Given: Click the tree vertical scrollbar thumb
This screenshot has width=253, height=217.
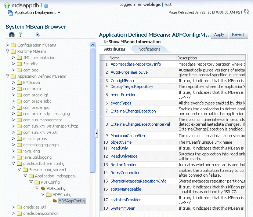Looking at the screenshot, I should point(93,110).
